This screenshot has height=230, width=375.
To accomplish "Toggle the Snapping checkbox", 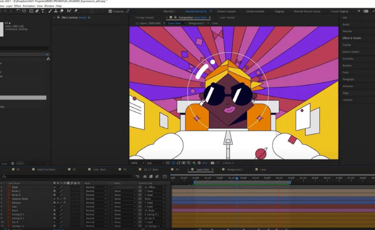I will tap(110, 11).
